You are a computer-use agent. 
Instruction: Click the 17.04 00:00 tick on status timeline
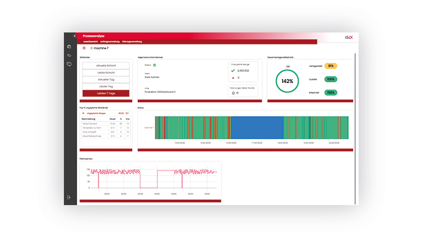257,143
